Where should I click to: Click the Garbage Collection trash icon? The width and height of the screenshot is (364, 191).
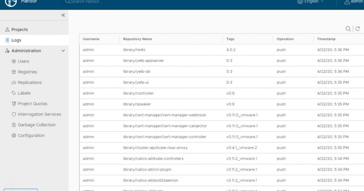(x=14, y=125)
